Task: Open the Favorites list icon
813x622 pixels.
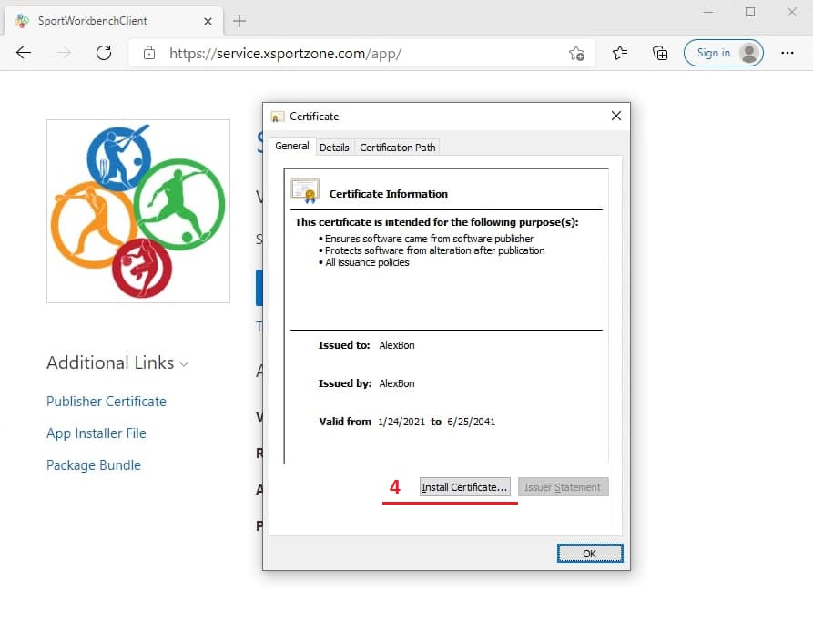Action: (x=620, y=53)
